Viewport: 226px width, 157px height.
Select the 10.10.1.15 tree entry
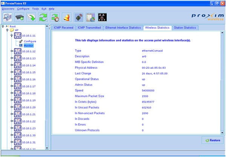click(x=29, y=72)
